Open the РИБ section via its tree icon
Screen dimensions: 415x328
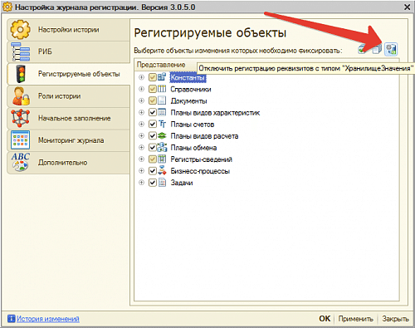coord(20,51)
